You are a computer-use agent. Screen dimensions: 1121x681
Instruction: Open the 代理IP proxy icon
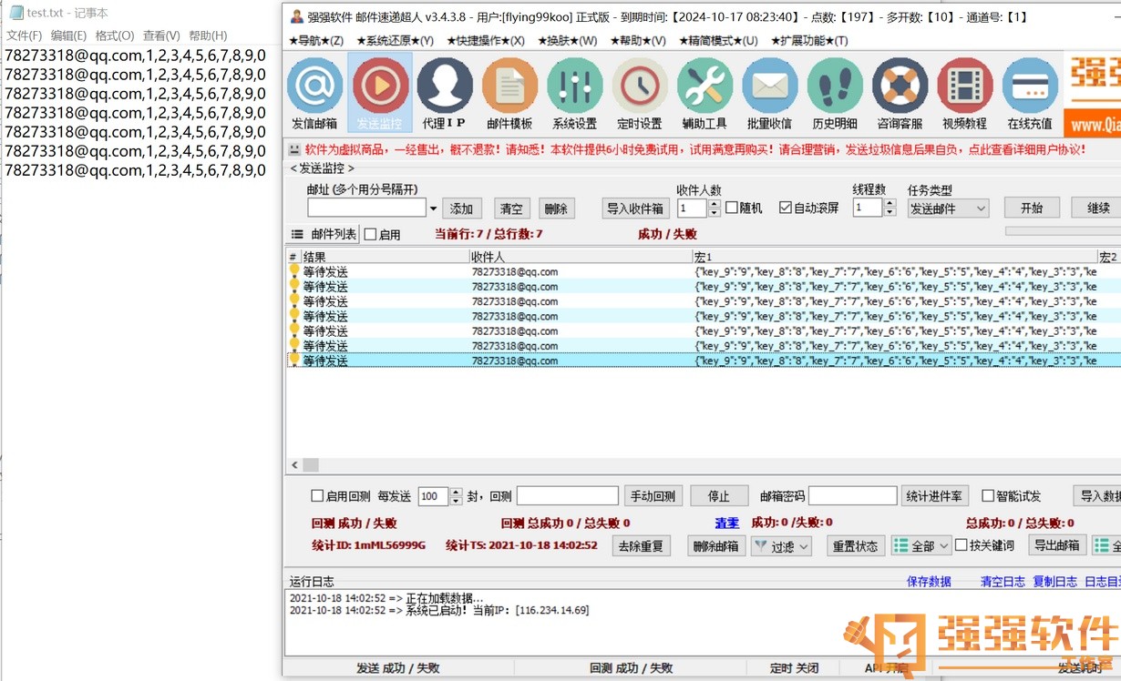click(445, 93)
